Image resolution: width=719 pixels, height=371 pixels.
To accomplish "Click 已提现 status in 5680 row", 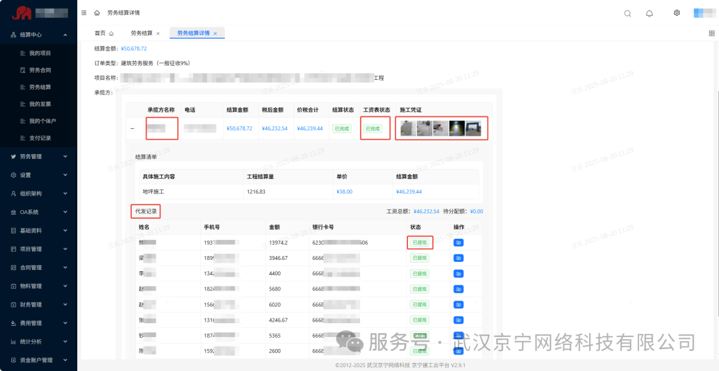I will [419, 289].
